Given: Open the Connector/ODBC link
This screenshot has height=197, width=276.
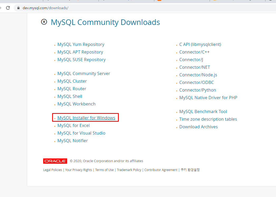Looking at the screenshot, I should 196,82.
